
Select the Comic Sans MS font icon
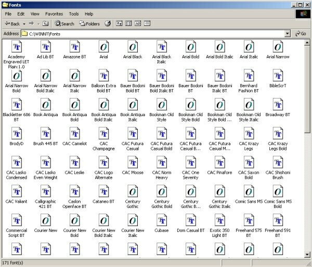point(249,192)
